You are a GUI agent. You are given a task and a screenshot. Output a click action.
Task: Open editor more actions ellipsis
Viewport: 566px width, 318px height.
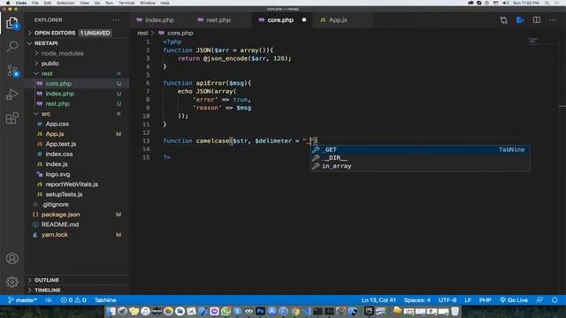(x=553, y=19)
